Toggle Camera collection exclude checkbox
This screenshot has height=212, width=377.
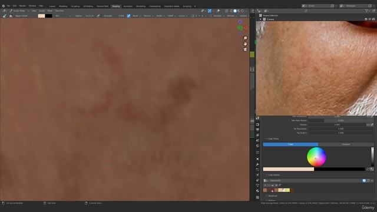coord(366,19)
